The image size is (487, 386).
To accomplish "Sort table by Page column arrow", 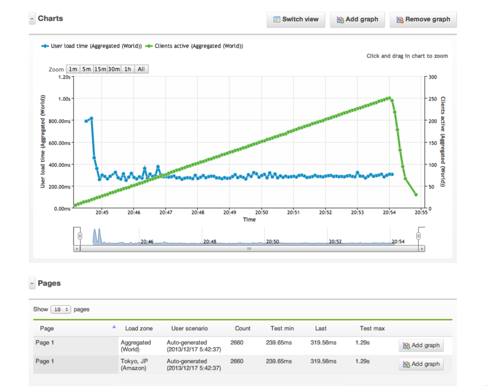I will tap(114, 327).
